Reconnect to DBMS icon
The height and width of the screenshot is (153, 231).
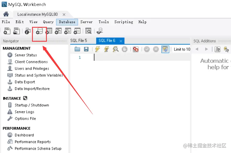pos(100,31)
